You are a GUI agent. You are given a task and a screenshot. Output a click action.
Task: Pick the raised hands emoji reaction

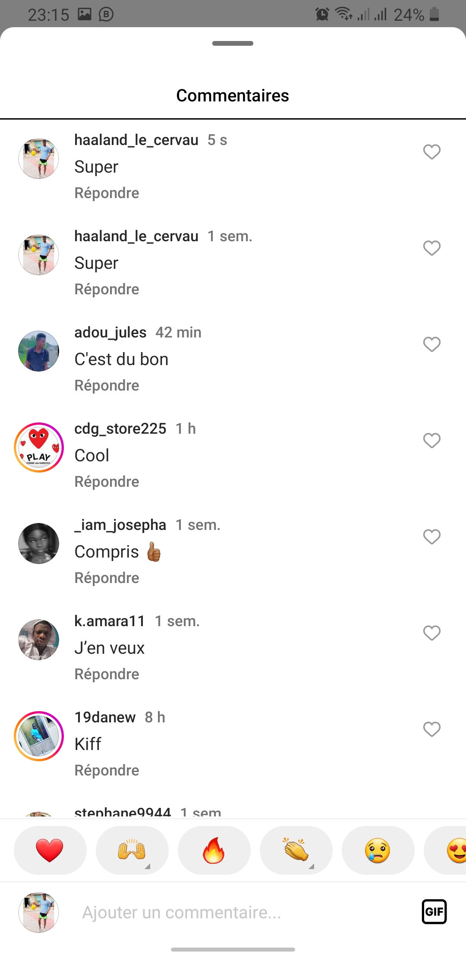click(132, 850)
